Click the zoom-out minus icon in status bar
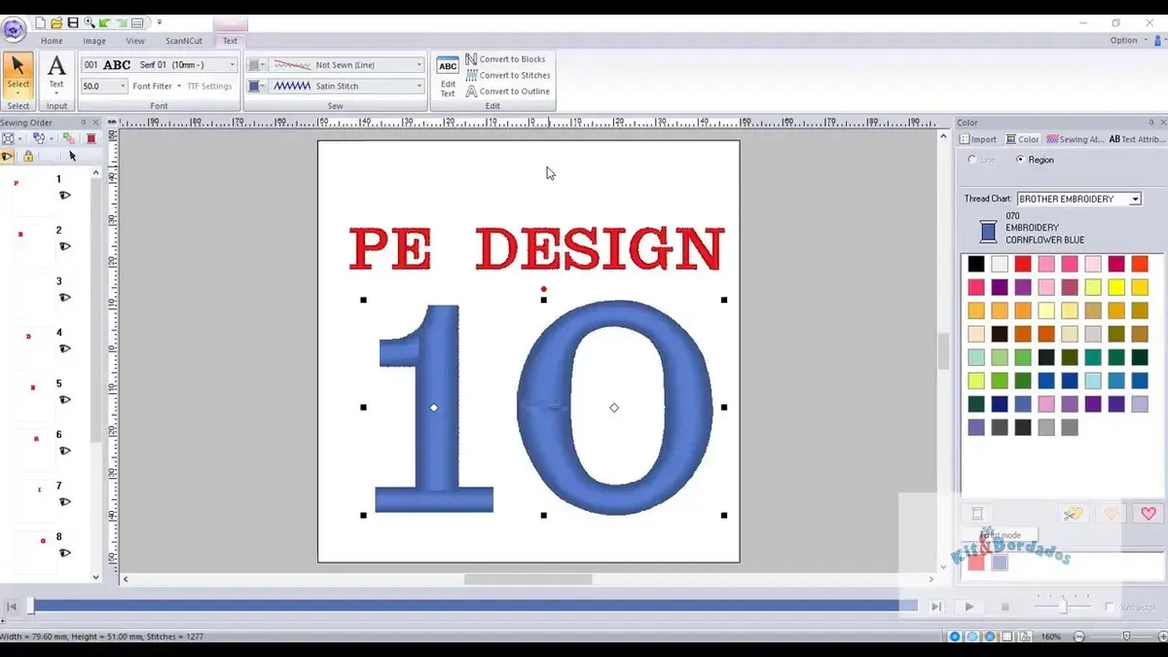Screen dimensions: 1168x657 point(1078,637)
